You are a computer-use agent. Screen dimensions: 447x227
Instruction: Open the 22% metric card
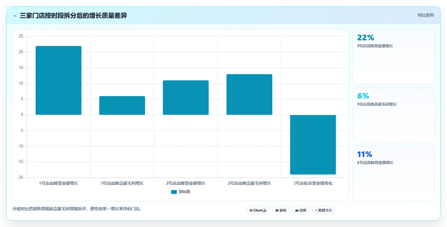coord(394,56)
